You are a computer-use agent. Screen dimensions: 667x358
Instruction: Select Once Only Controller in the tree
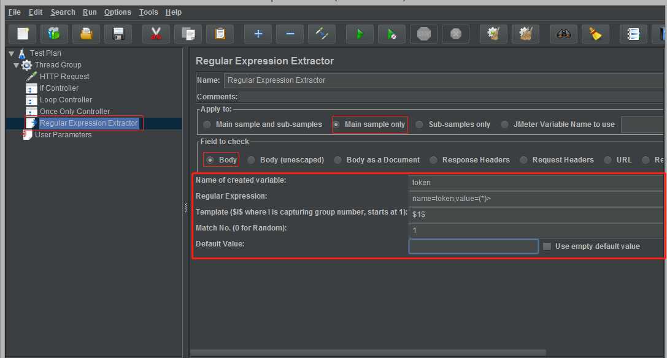[75, 112]
